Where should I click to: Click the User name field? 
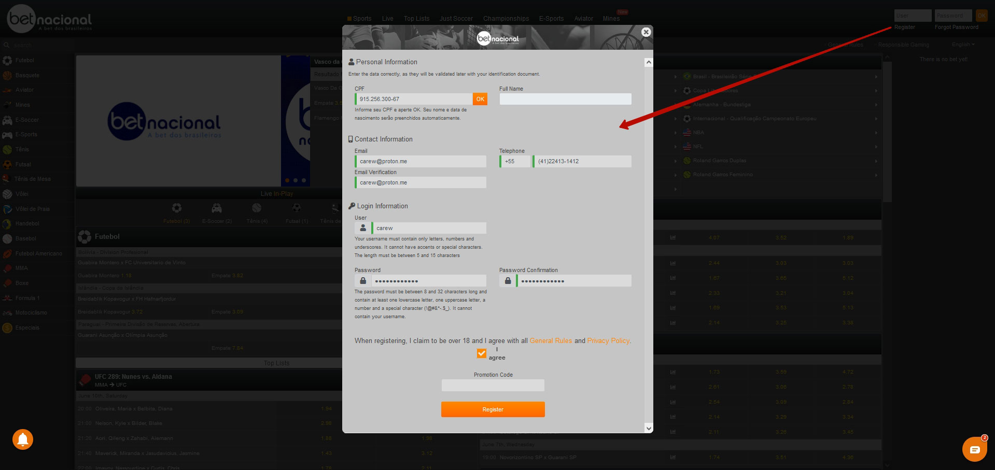[x=429, y=228]
